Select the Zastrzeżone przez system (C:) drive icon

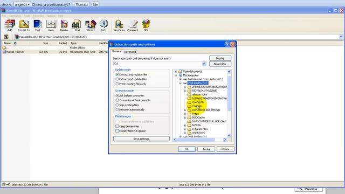coord(185,79)
